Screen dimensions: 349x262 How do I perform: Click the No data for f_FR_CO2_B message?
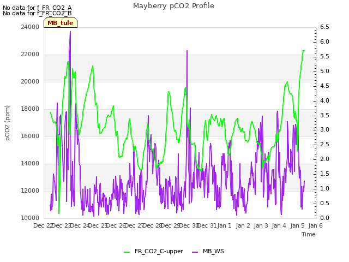click(x=37, y=13)
